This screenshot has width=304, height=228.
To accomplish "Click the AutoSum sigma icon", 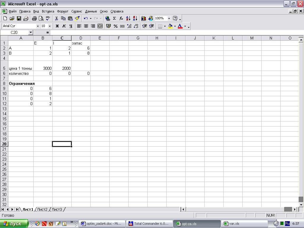I will coord(114,18).
